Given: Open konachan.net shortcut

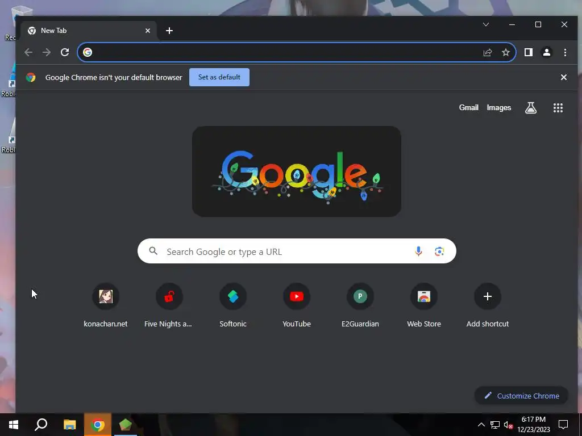Looking at the screenshot, I should [106, 305].
